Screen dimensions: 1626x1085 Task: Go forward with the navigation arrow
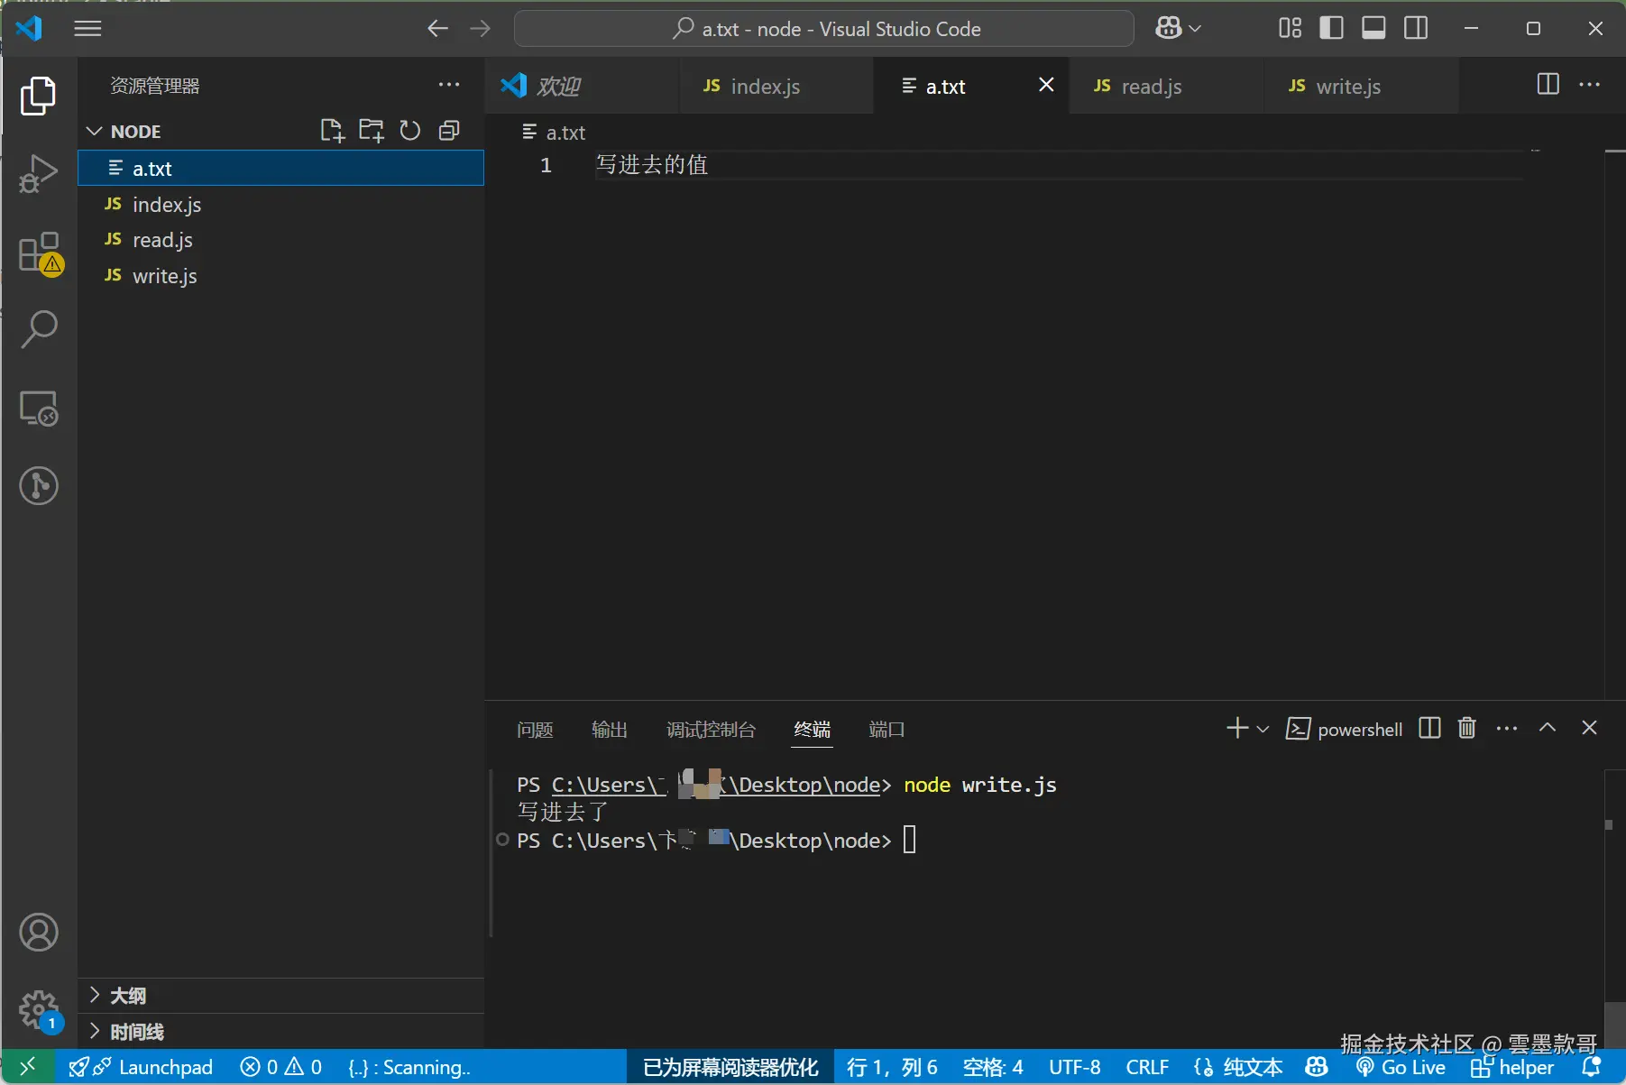481,29
